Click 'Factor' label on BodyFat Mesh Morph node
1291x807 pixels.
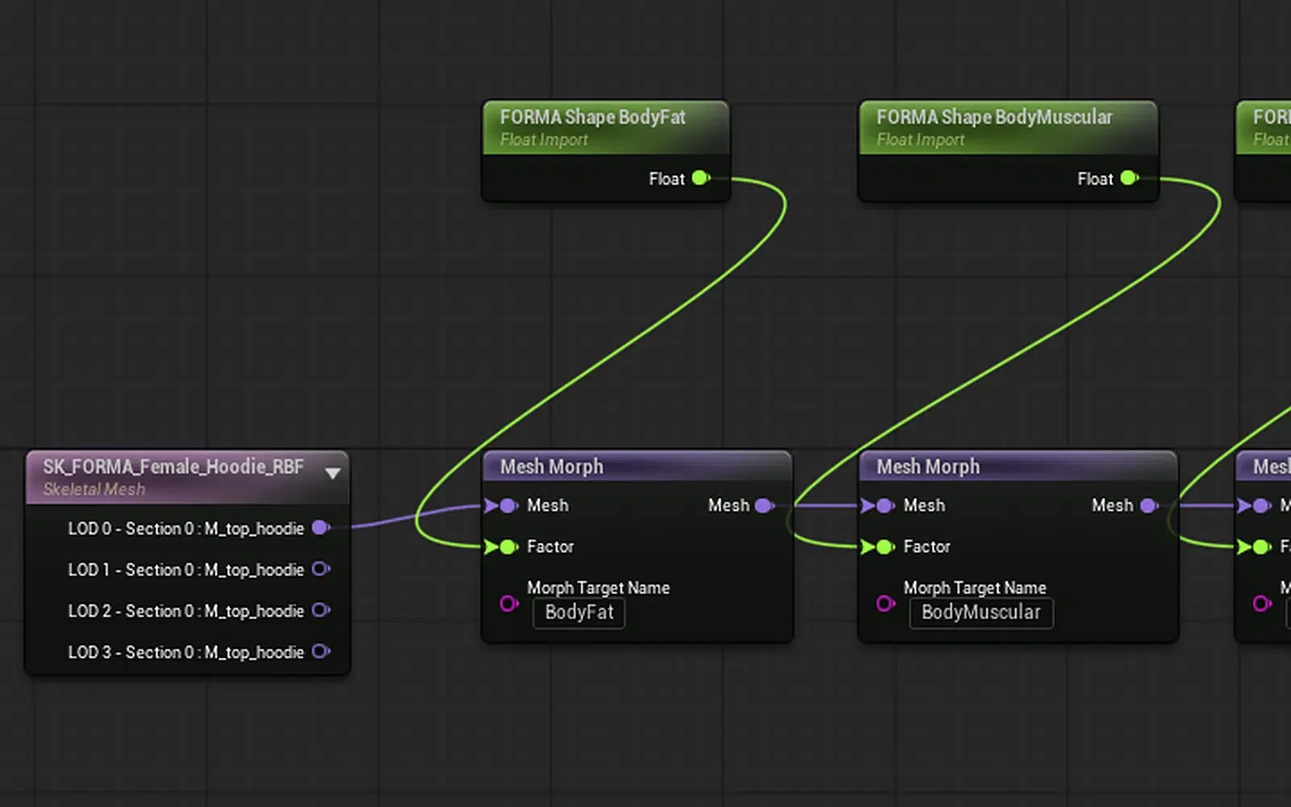click(550, 546)
